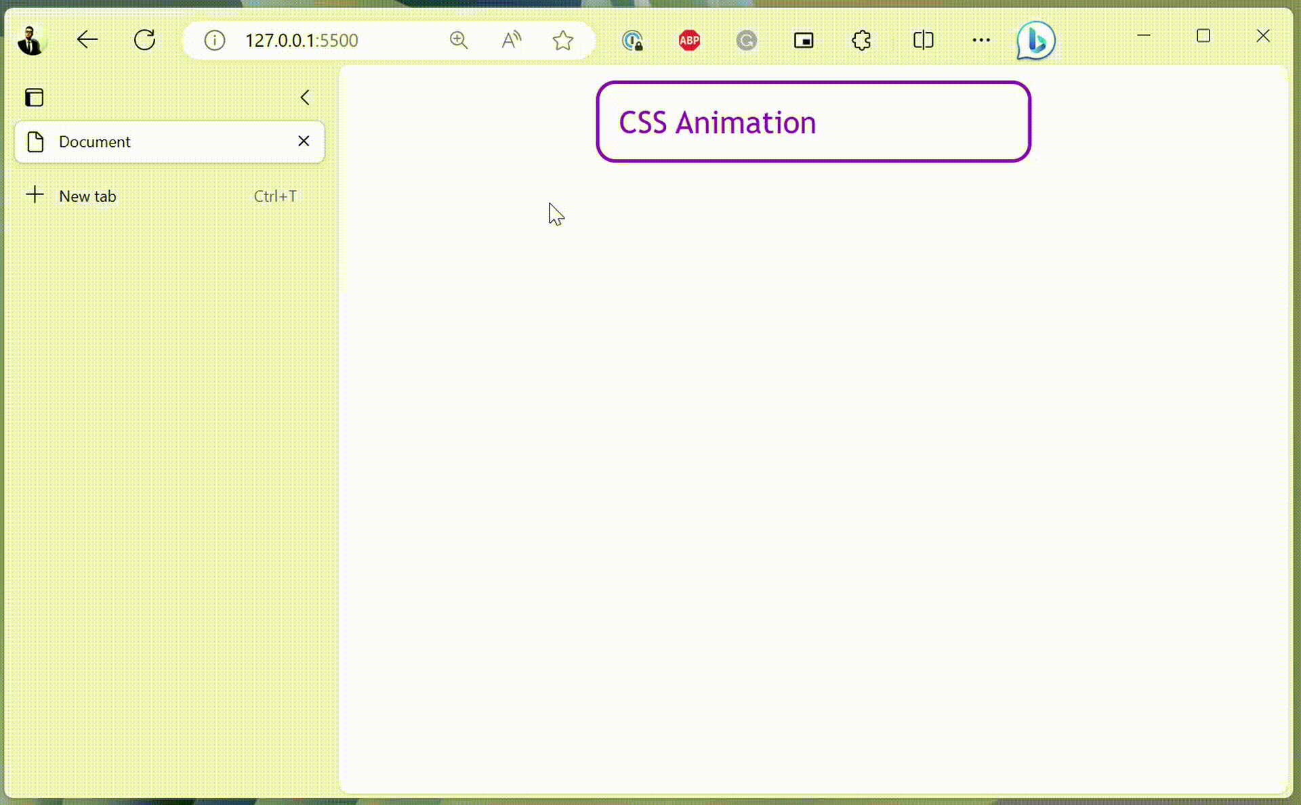Viewport: 1301px width, 805px height.
Task: Click the address bar URL field
Action: pos(301,40)
